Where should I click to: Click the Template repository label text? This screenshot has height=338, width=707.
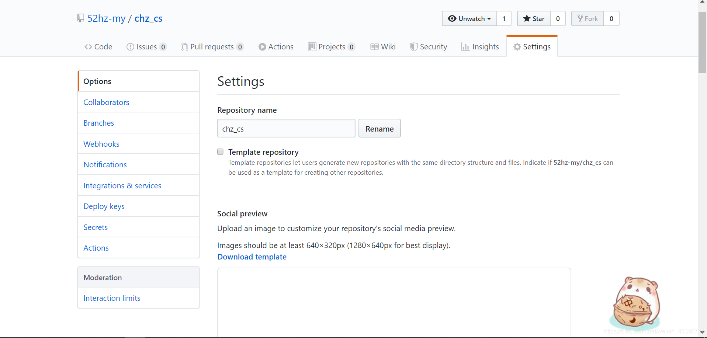click(263, 152)
